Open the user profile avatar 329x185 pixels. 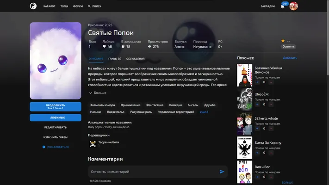click(x=293, y=6)
